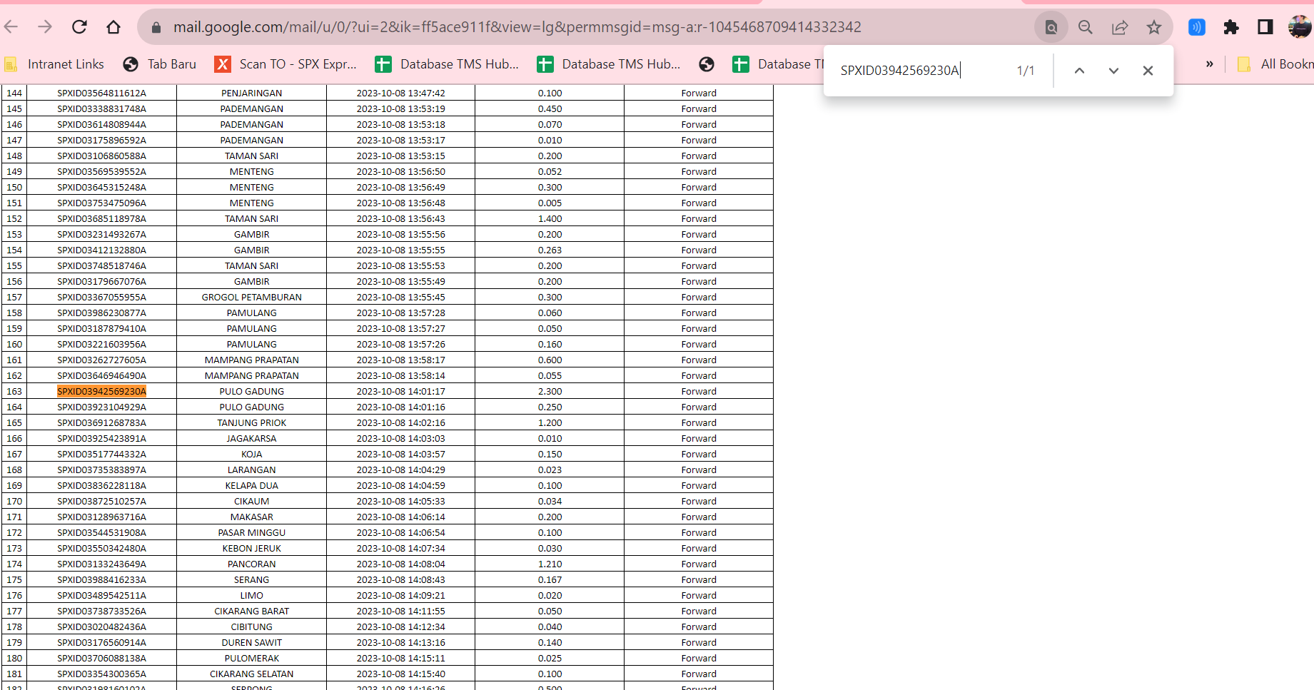Viewport: 1314px width, 690px height.
Task: Share this page icon
Action: click(x=1120, y=27)
